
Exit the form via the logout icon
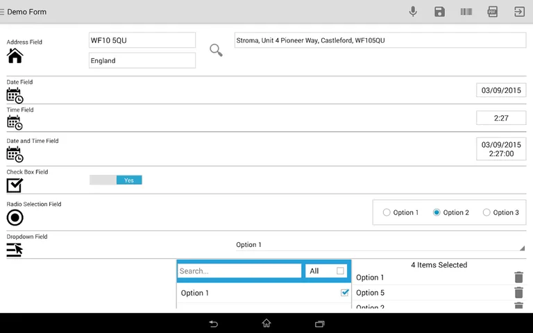click(x=519, y=12)
